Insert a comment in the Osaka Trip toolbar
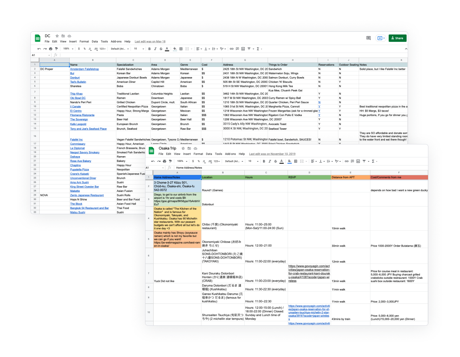The height and width of the screenshot is (357, 460). pyautogui.click(x=352, y=161)
